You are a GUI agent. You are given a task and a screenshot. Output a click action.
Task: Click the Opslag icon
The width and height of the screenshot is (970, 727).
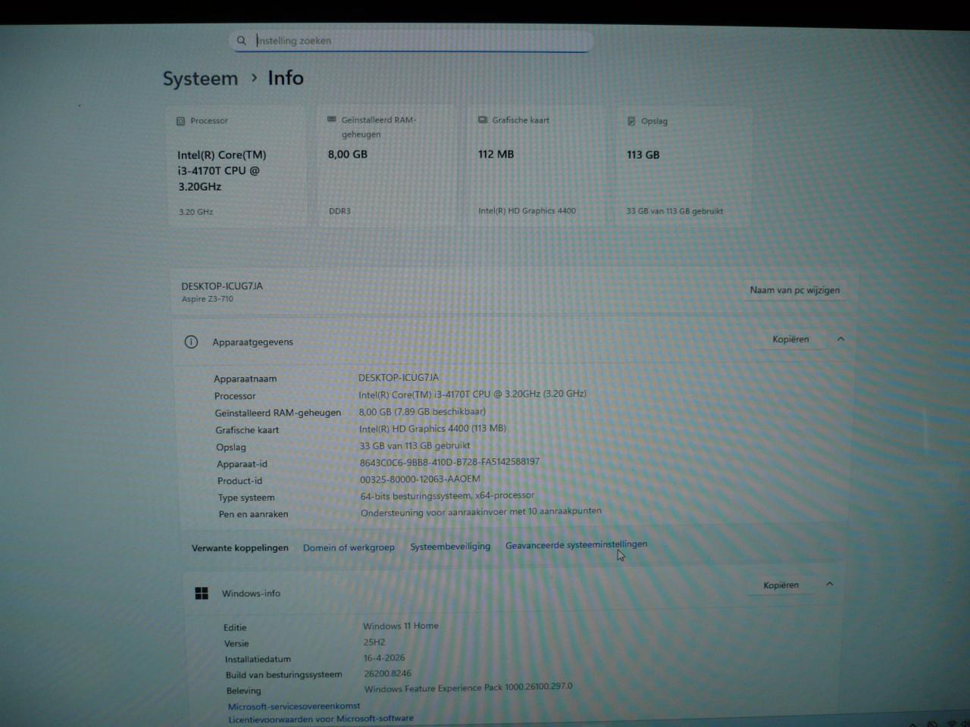pyautogui.click(x=630, y=120)
